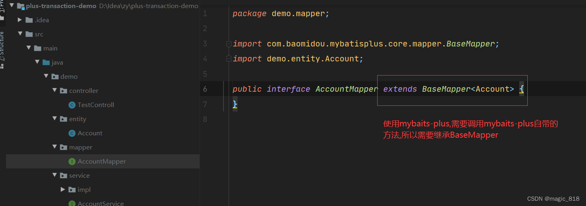The width and height of the screenshot is (586, 206).
Task: Click the fold marker at line 4
Action: click(229, 59)
